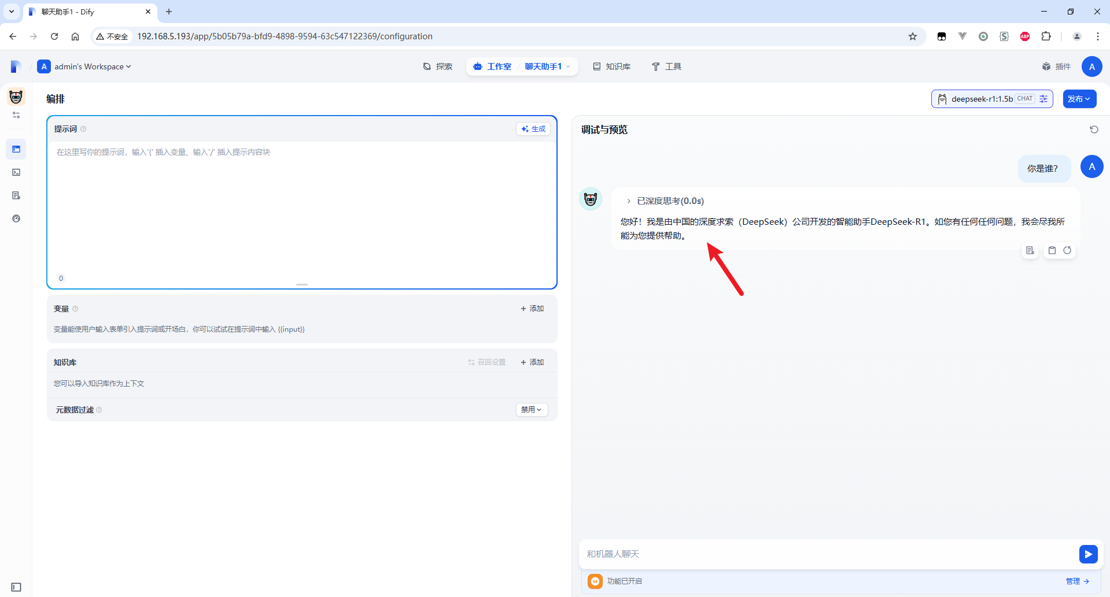Image resolution: width=1110 pixels, height=597 pixels.
Task: Click the 不安全 security warning badge
Action: point(112,36)
